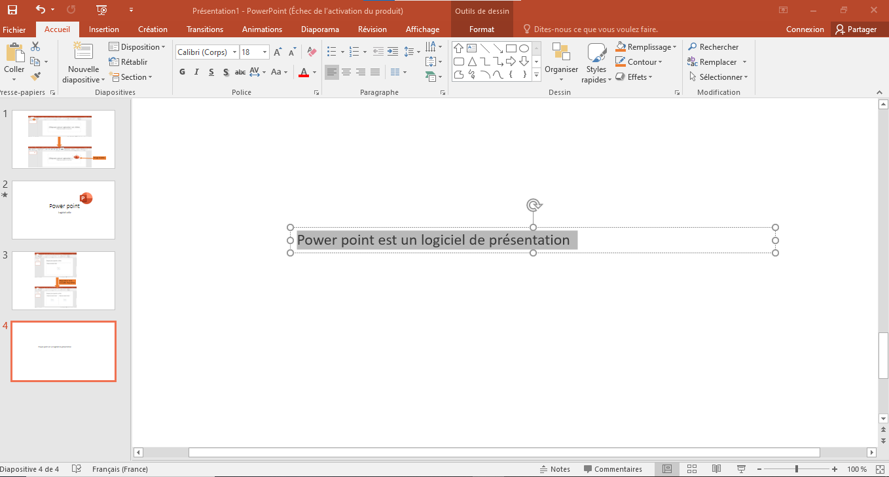The width and height of the screenshot is (889, 477).
Task: Choose the right arrow shape in the gallery
Action: 511,62
